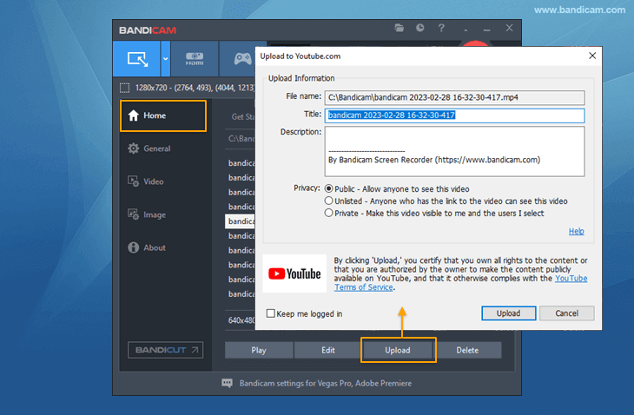Click inside the Description text box

point(454,152)
